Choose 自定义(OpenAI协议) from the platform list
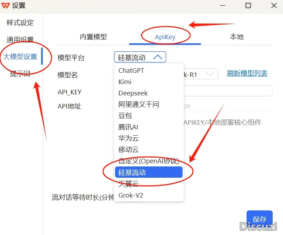This screenshot has width=283, height=235. 149,161
